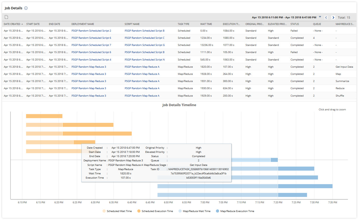Image resolution: width=358 pixels, height=220 pixels.
Task: Click the short Map/Reduce execution bar at 7:20 PM
Action: 274,160
